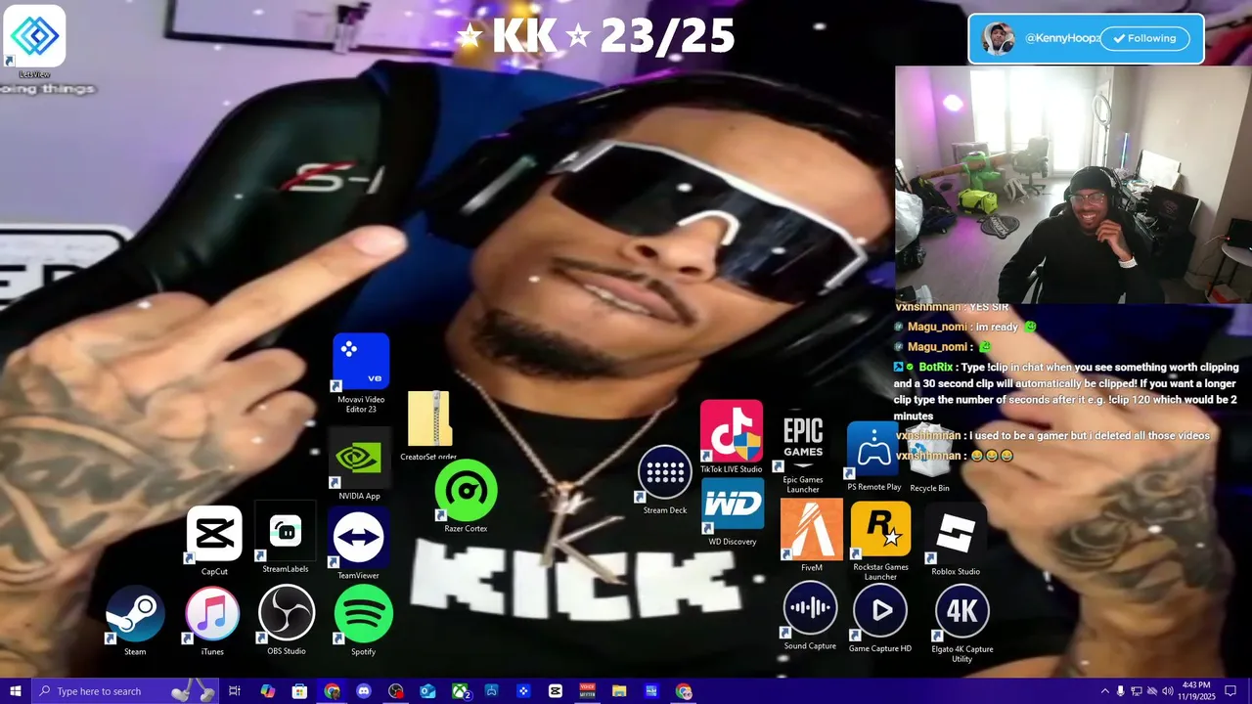This screenshot has height=704, width=1252.
Task: Click the BotRix username in chat
Action: coord(936,367)
